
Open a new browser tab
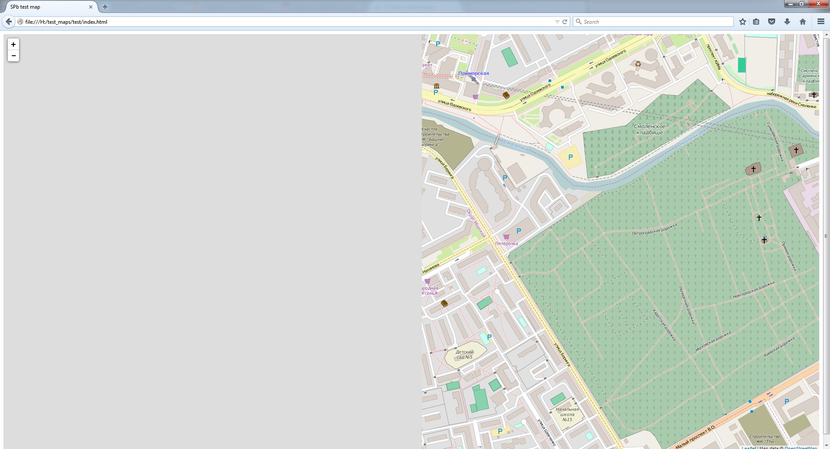click(x=105, y=7)
